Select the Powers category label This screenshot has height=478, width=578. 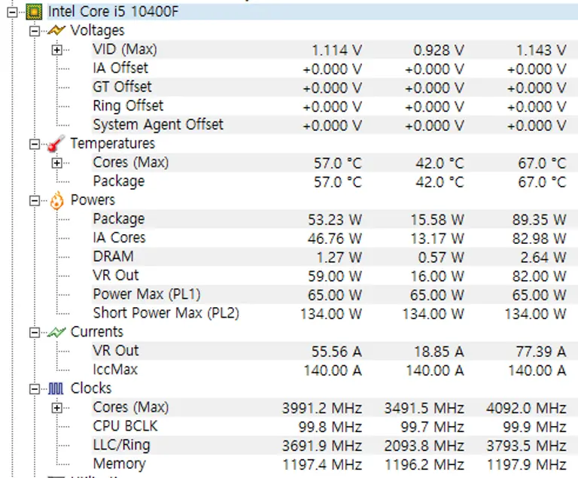tap(93, 200)
